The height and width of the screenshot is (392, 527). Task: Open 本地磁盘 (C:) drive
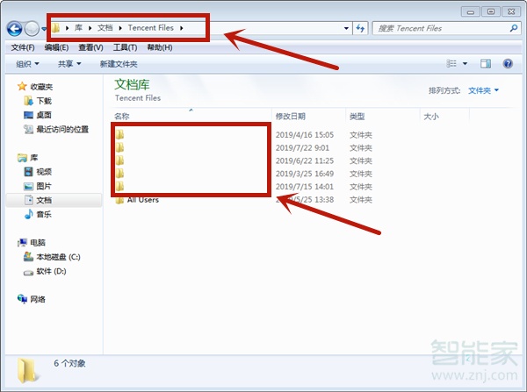point(58,257)
